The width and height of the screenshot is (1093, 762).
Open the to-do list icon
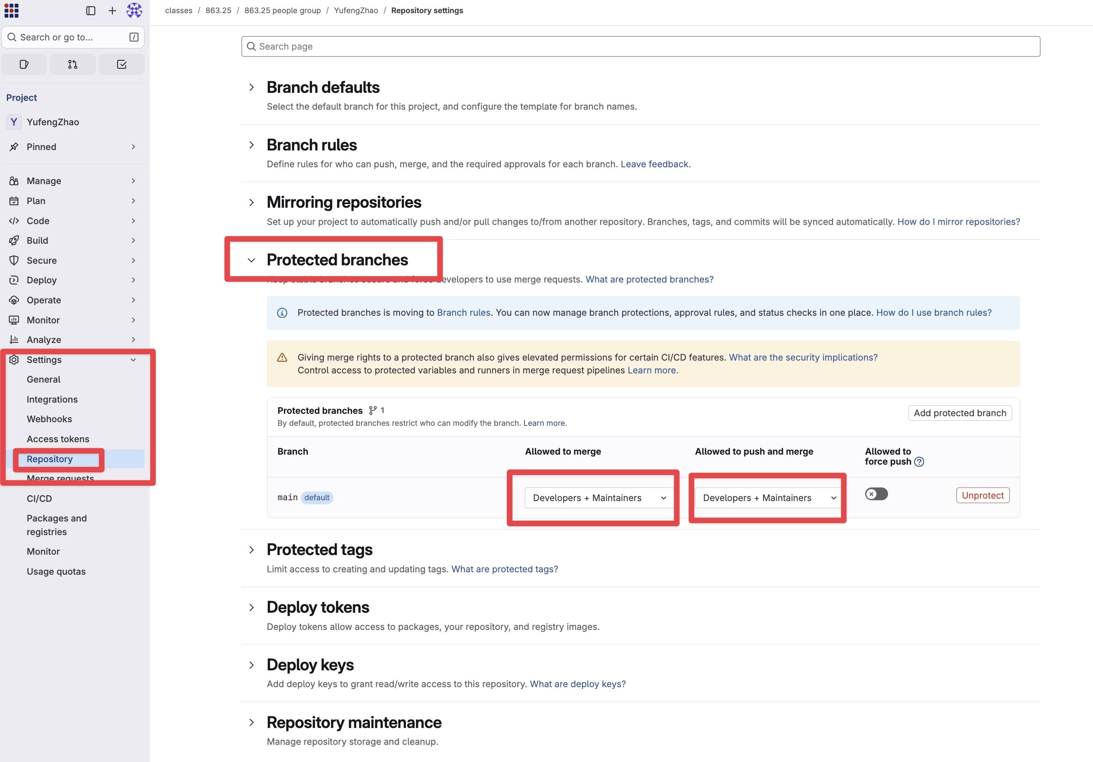pos(121,64)
